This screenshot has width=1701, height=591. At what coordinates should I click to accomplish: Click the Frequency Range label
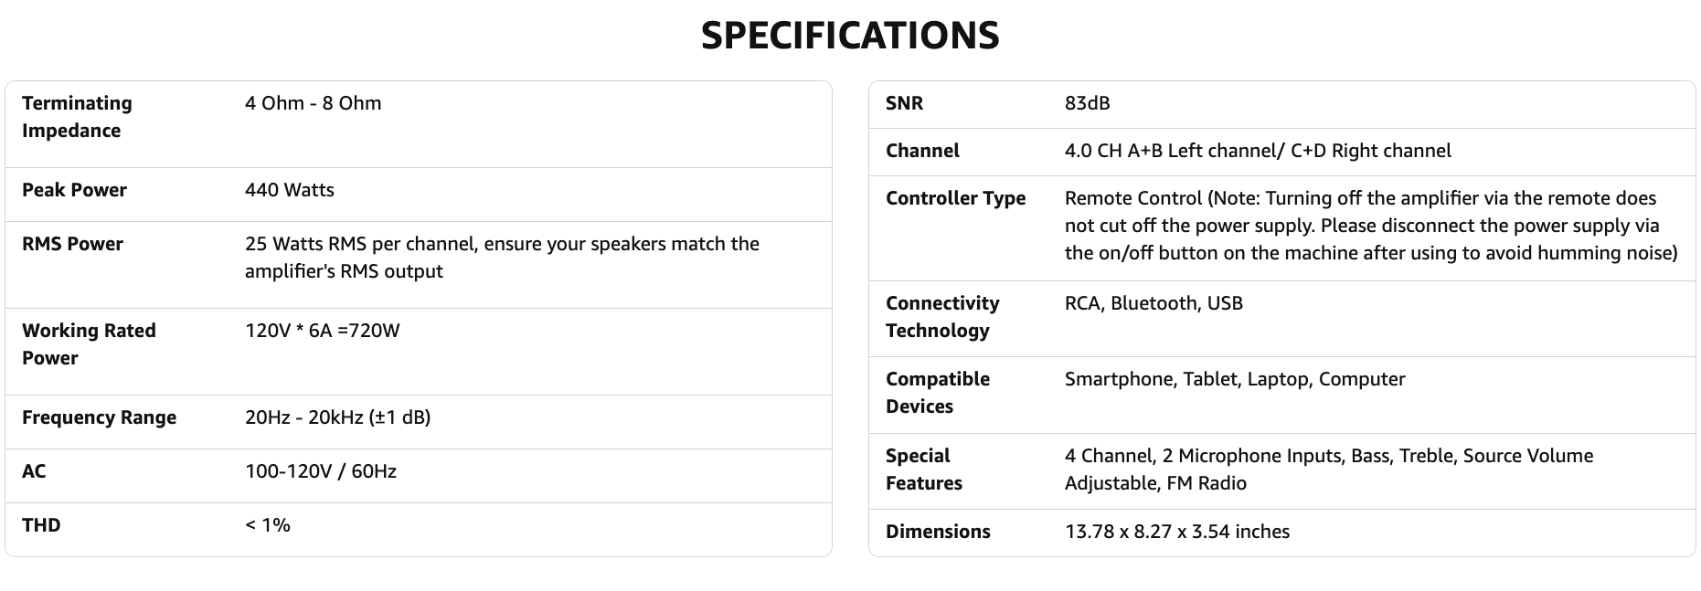coord(99,417)
